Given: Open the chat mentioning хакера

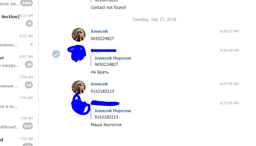Looking at the screenshot, I should 16,61.
